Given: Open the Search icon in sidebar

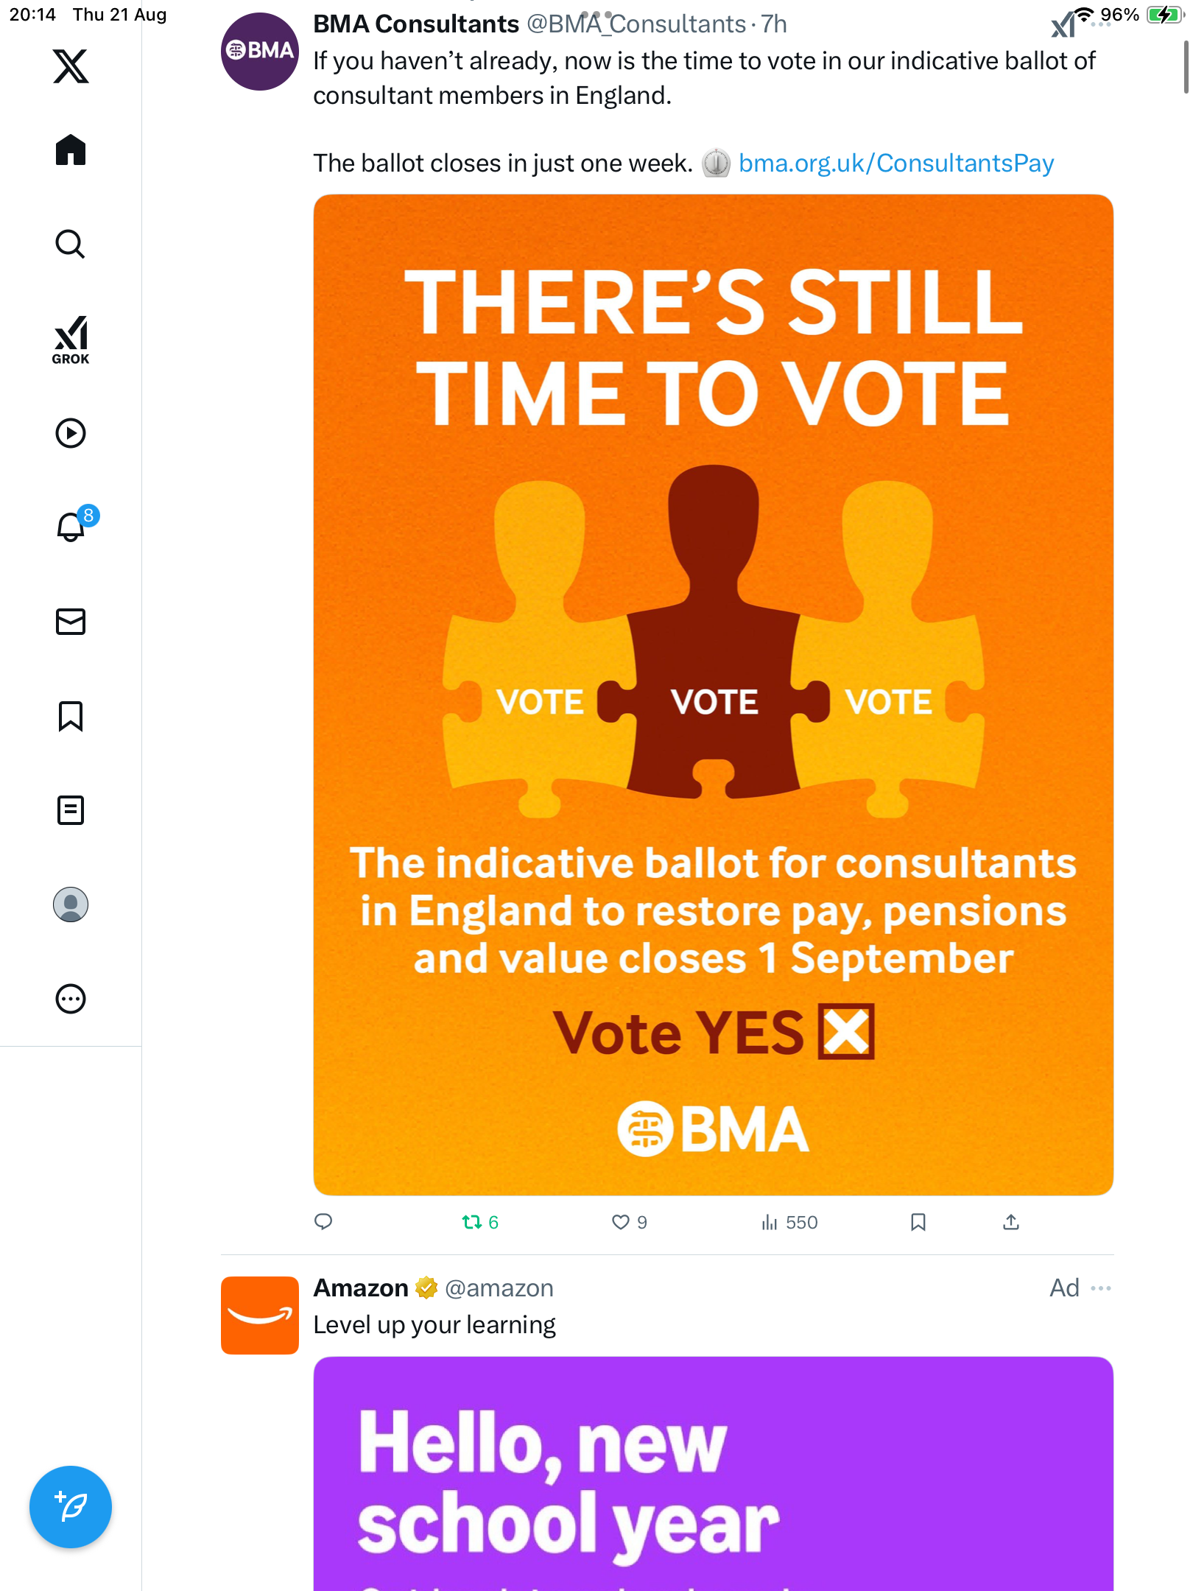Looking at the screenshot, I should pos(71,245).
